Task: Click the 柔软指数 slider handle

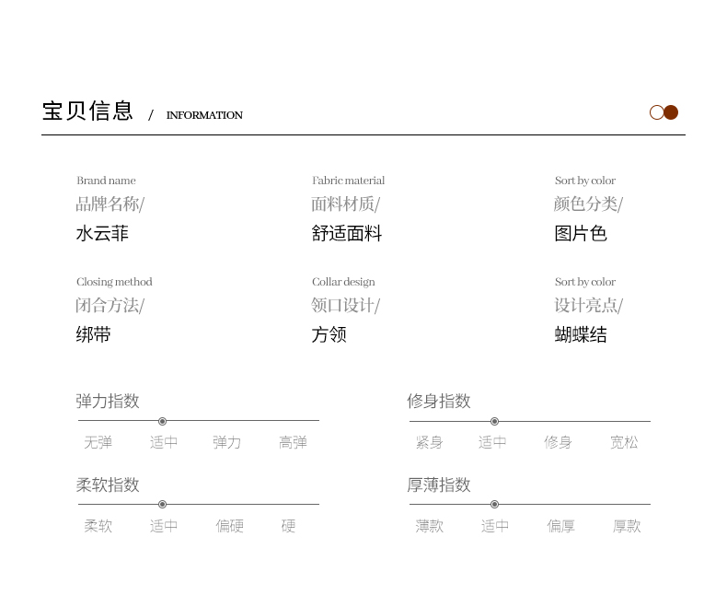Action: pyautogui.click(x=162, y=505)
